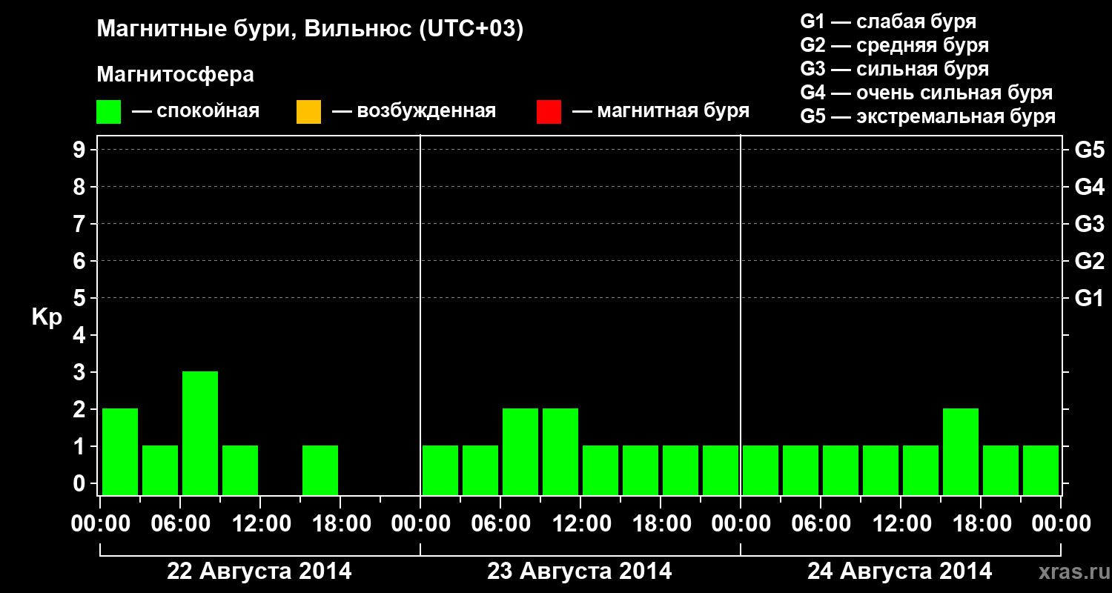This screenshot has width=1112, height=593.
Task: Click the isolated 15:00–18:00 bar on 22 Августа
Action: point(320,470)
